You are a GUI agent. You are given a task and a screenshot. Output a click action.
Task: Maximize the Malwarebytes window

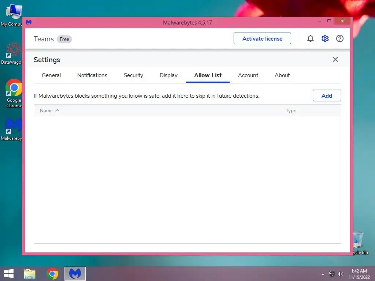pyautogui.click(x=329, y=21)
